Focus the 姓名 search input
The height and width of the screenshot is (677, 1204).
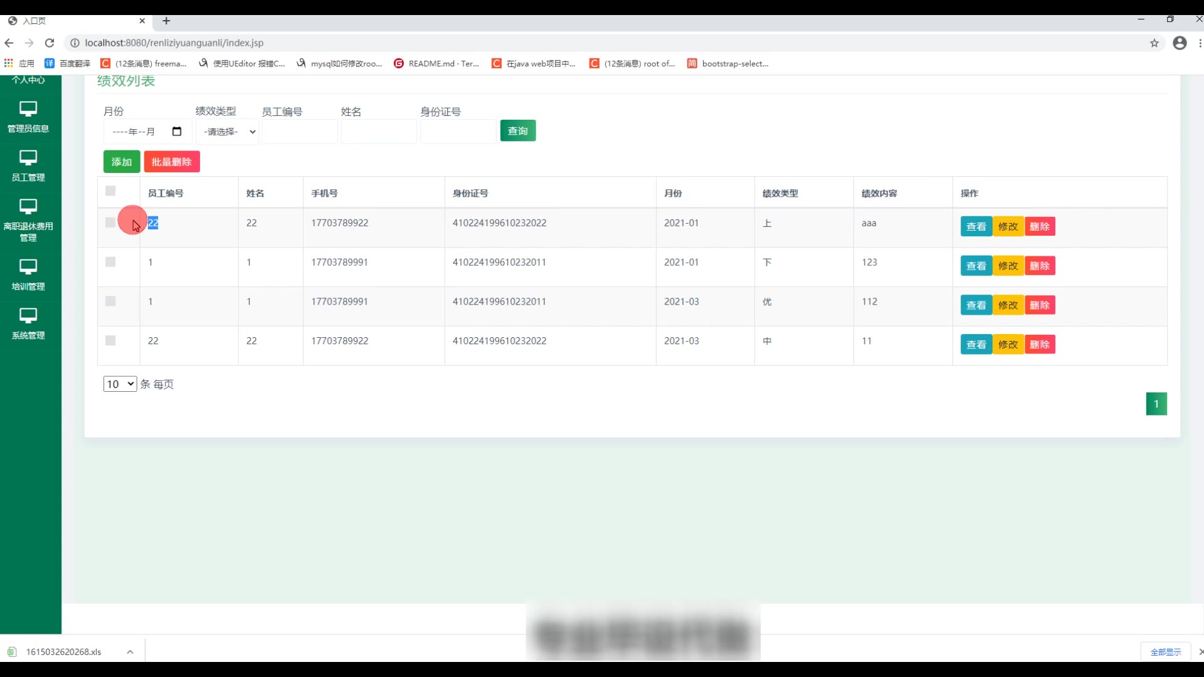click(x=379, y=132)
